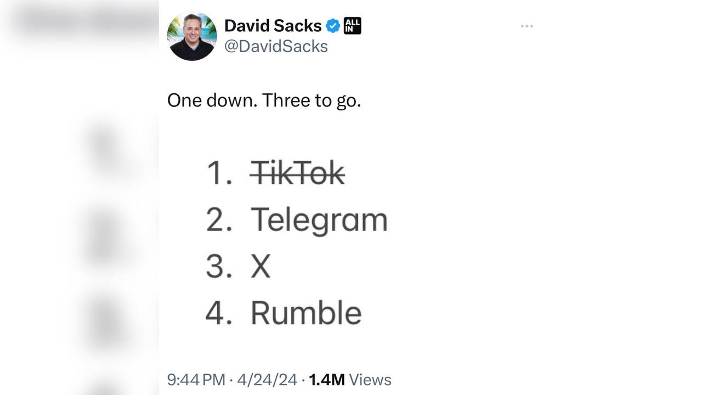Click the number 1 list marker

pyautogui.click(x=219, y=173)
